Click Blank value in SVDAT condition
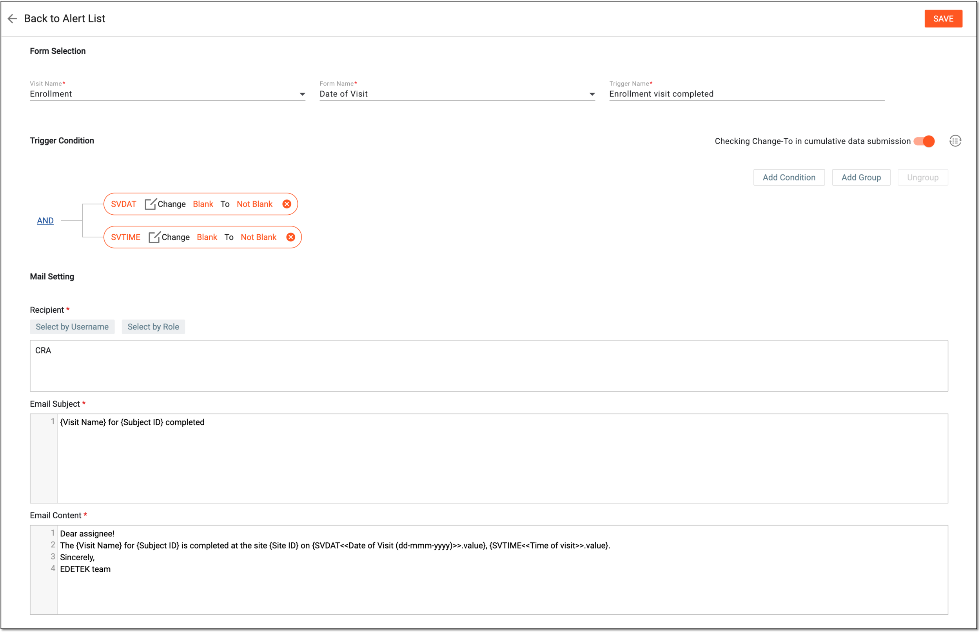The height and width of the screenshot is (632, 980). pos(203,204)
